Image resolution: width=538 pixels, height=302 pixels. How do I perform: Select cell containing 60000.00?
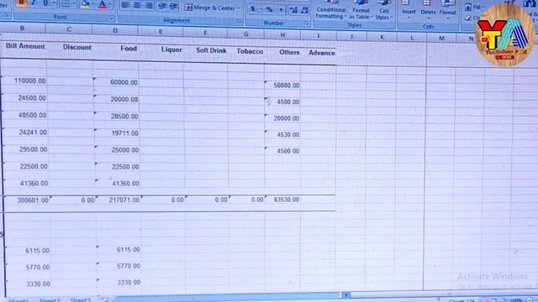(116, 82)
